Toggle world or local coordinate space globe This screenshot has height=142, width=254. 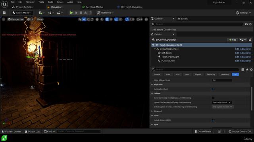coord(97,19)
